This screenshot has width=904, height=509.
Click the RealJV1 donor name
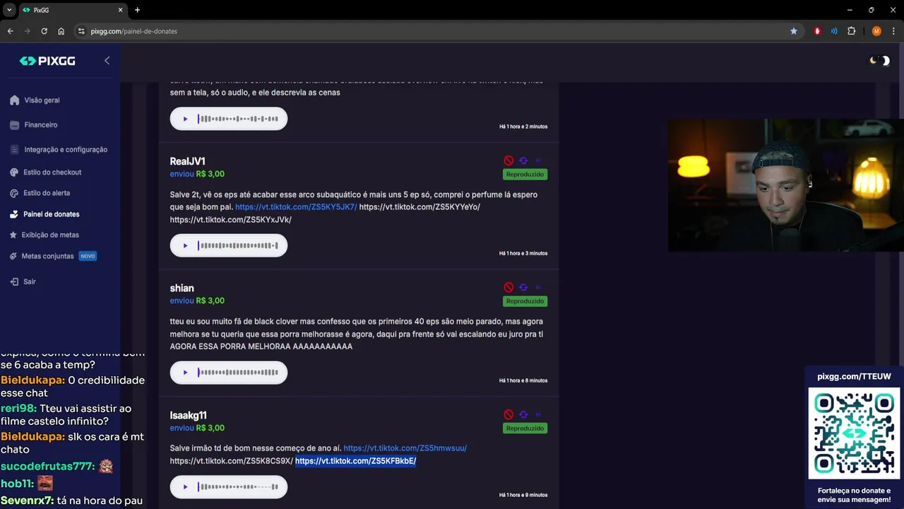click(x=187, y=161)
